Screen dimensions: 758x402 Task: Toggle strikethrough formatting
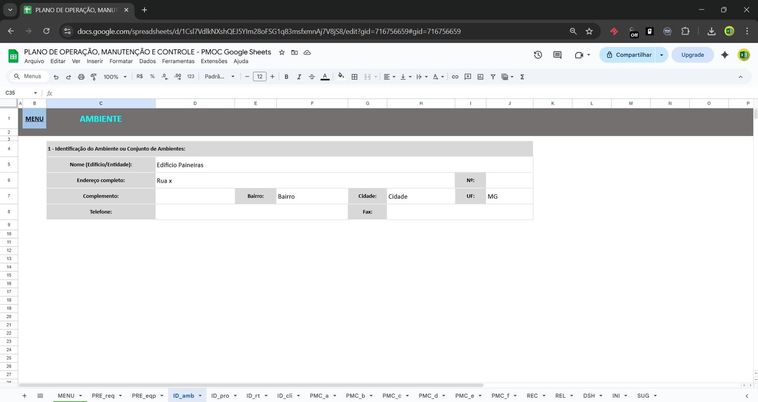312,77
